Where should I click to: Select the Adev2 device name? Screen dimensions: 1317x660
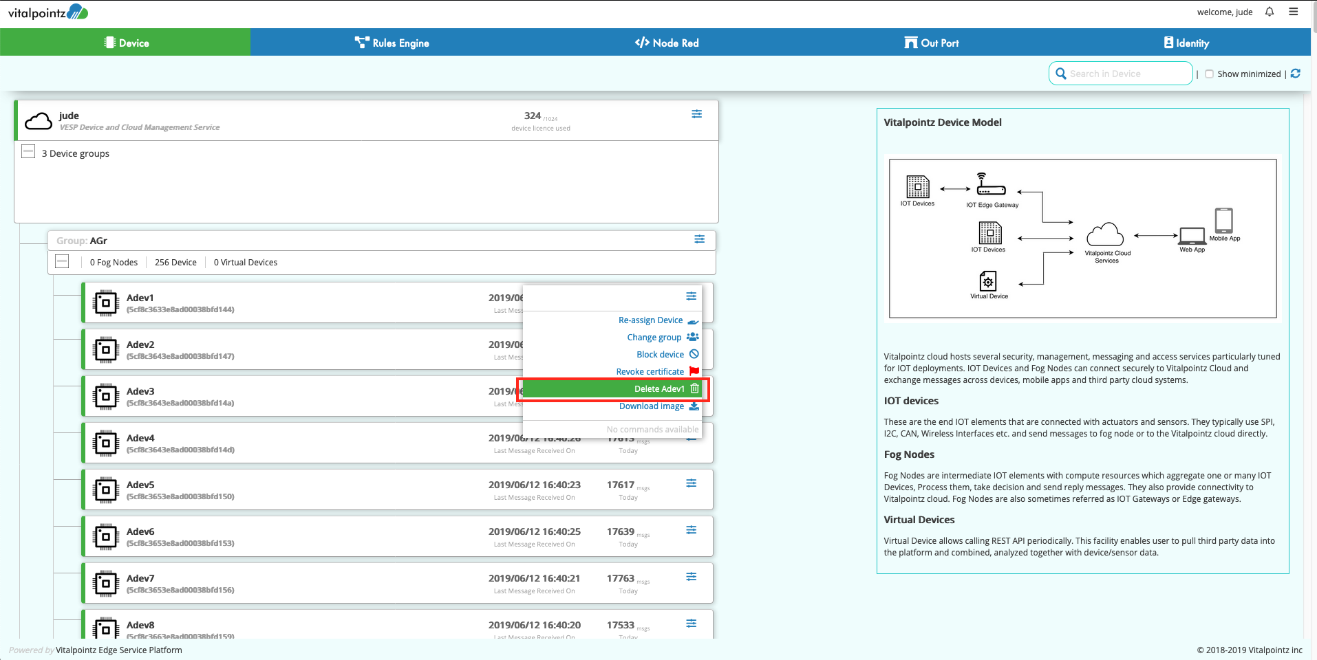pos(140,344)
